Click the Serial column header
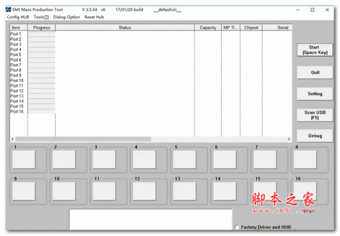This screenshot has height=236, width=340. 277,28
